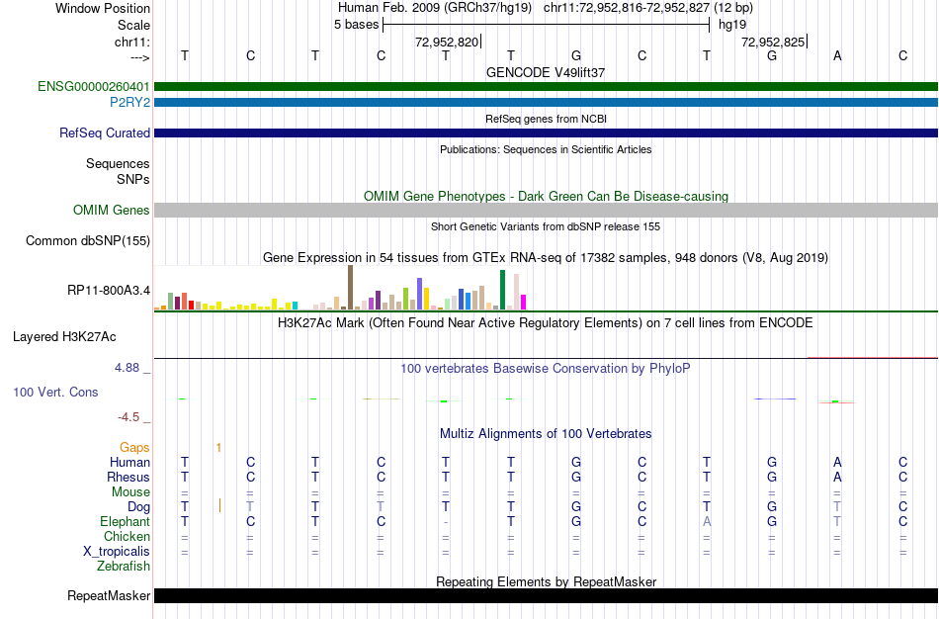Click the OMIM Gene Phenotypes track title
This screenshot has height=619, width=939.
pyautogui.click(x=547, y=196)
